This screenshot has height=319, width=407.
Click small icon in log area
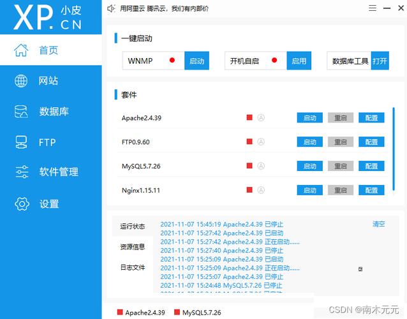[360, 269]
